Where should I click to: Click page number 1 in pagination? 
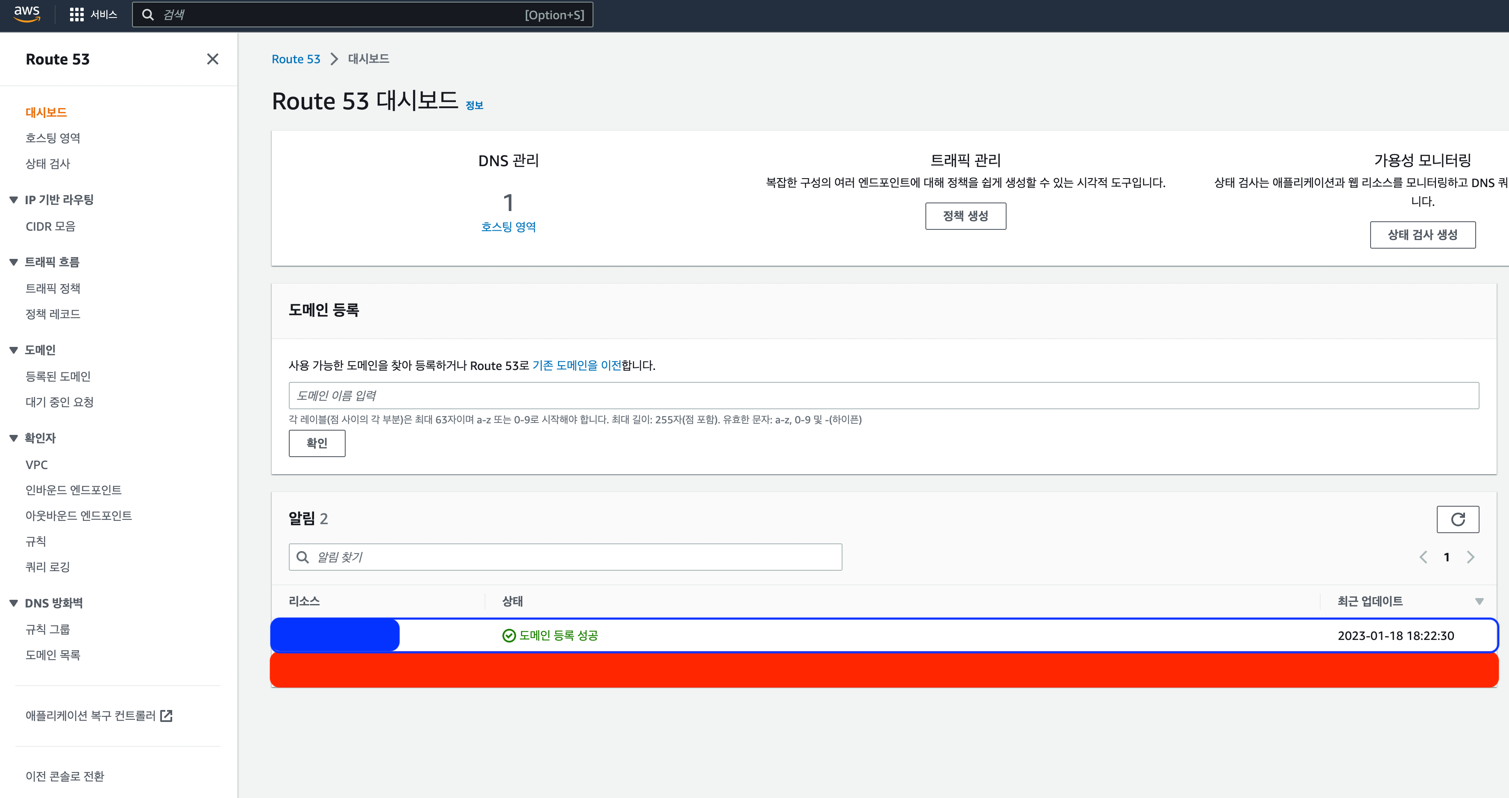[x=1446, y=557]
